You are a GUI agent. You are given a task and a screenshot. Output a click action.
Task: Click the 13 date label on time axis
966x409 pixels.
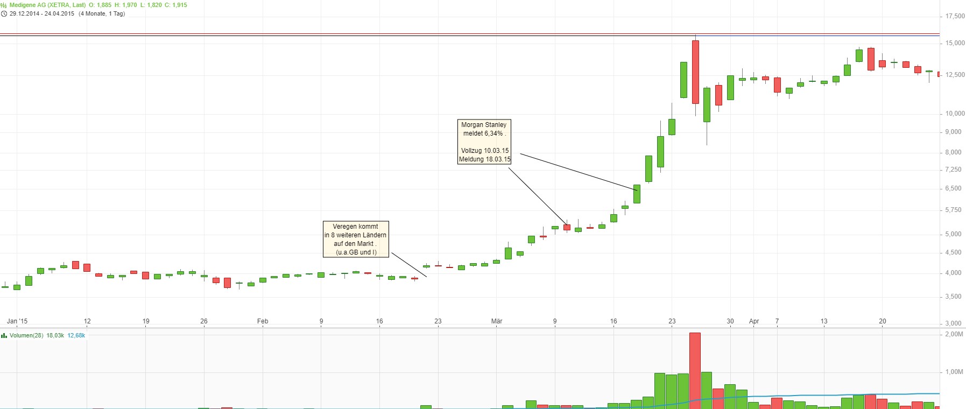(x=824, y=321)
